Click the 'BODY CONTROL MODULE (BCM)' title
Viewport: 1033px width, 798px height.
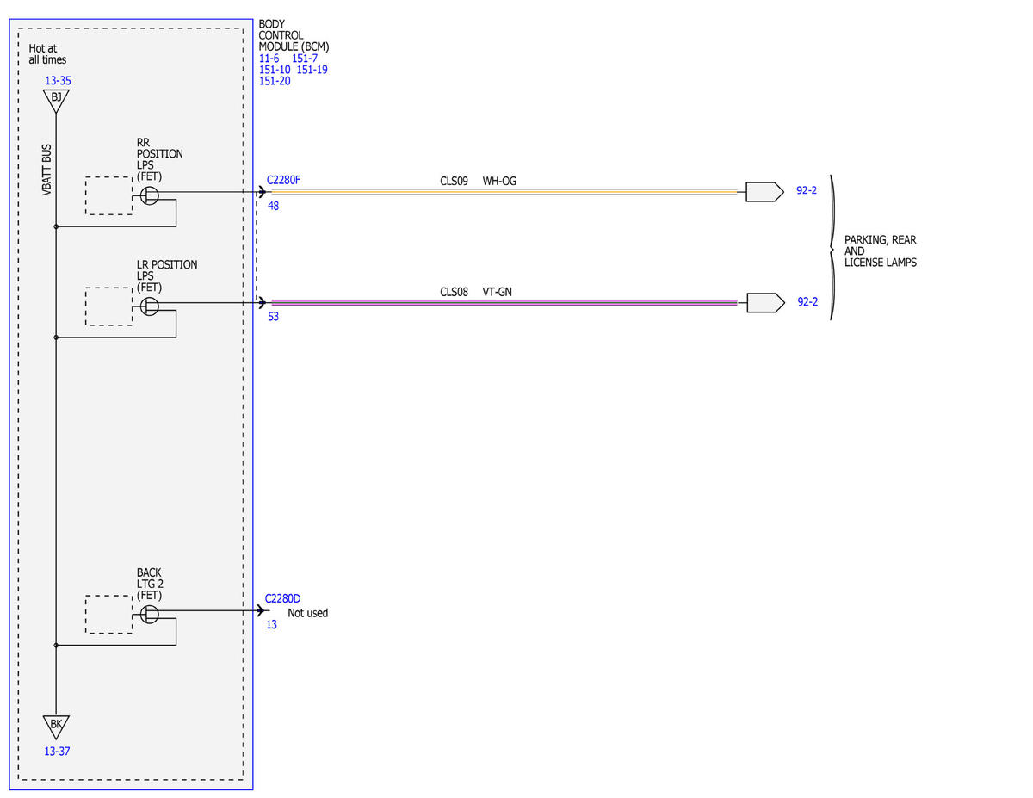pos(294,35)
